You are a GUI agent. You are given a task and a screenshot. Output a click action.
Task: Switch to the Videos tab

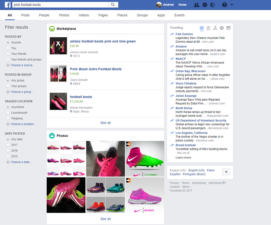pyautogui.click(x=84, y=15)
